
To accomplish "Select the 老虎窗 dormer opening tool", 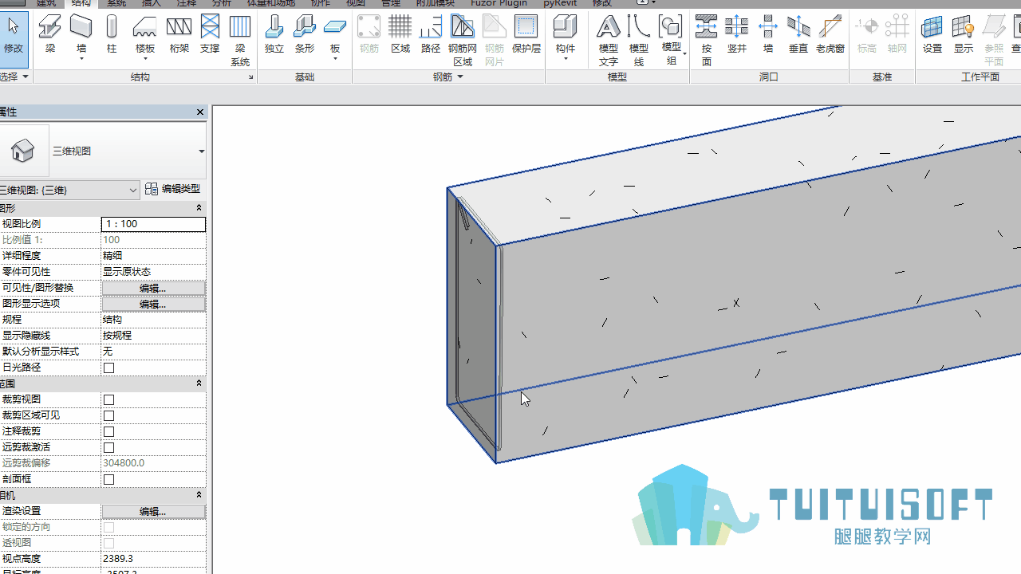I will click(830, 34).
